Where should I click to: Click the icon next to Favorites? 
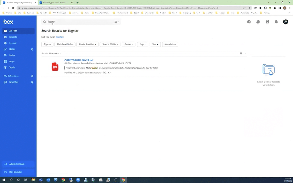(32, 82)
